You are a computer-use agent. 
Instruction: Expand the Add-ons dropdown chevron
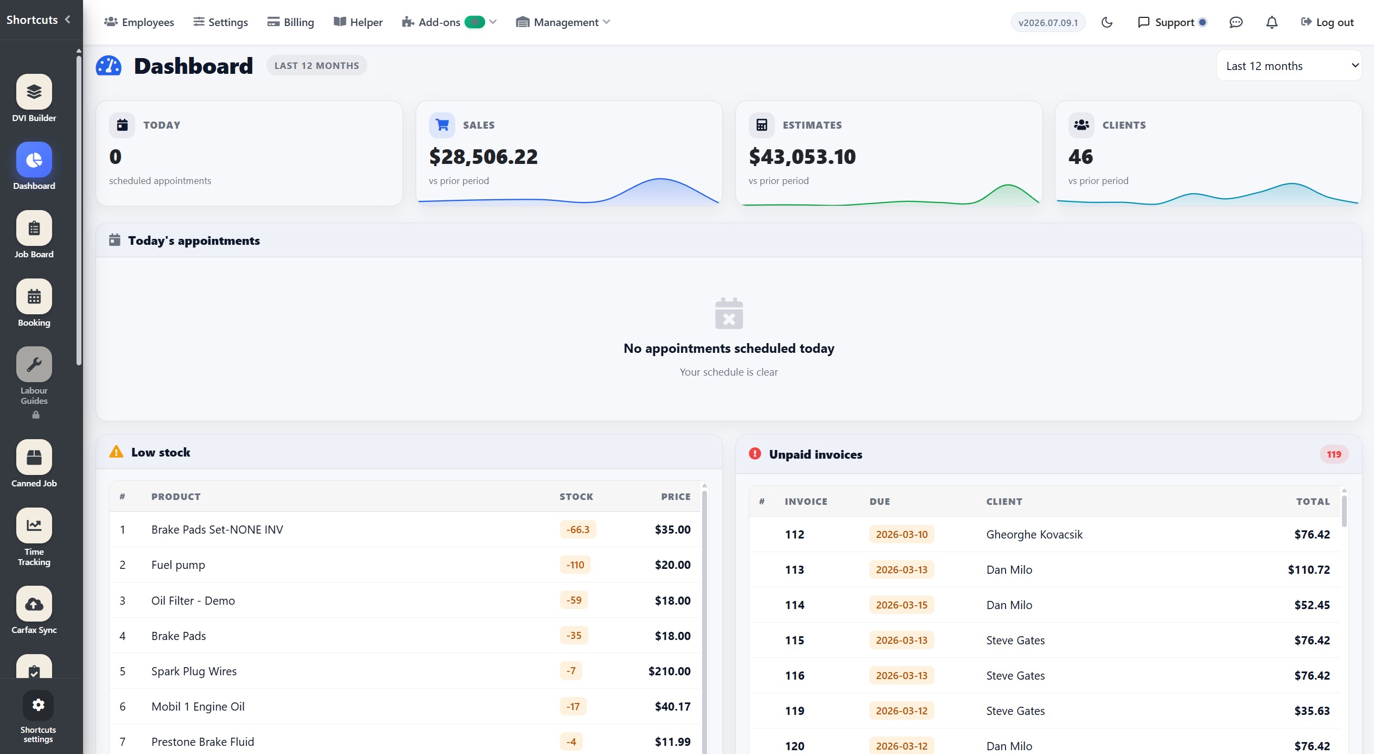[493, 22]
